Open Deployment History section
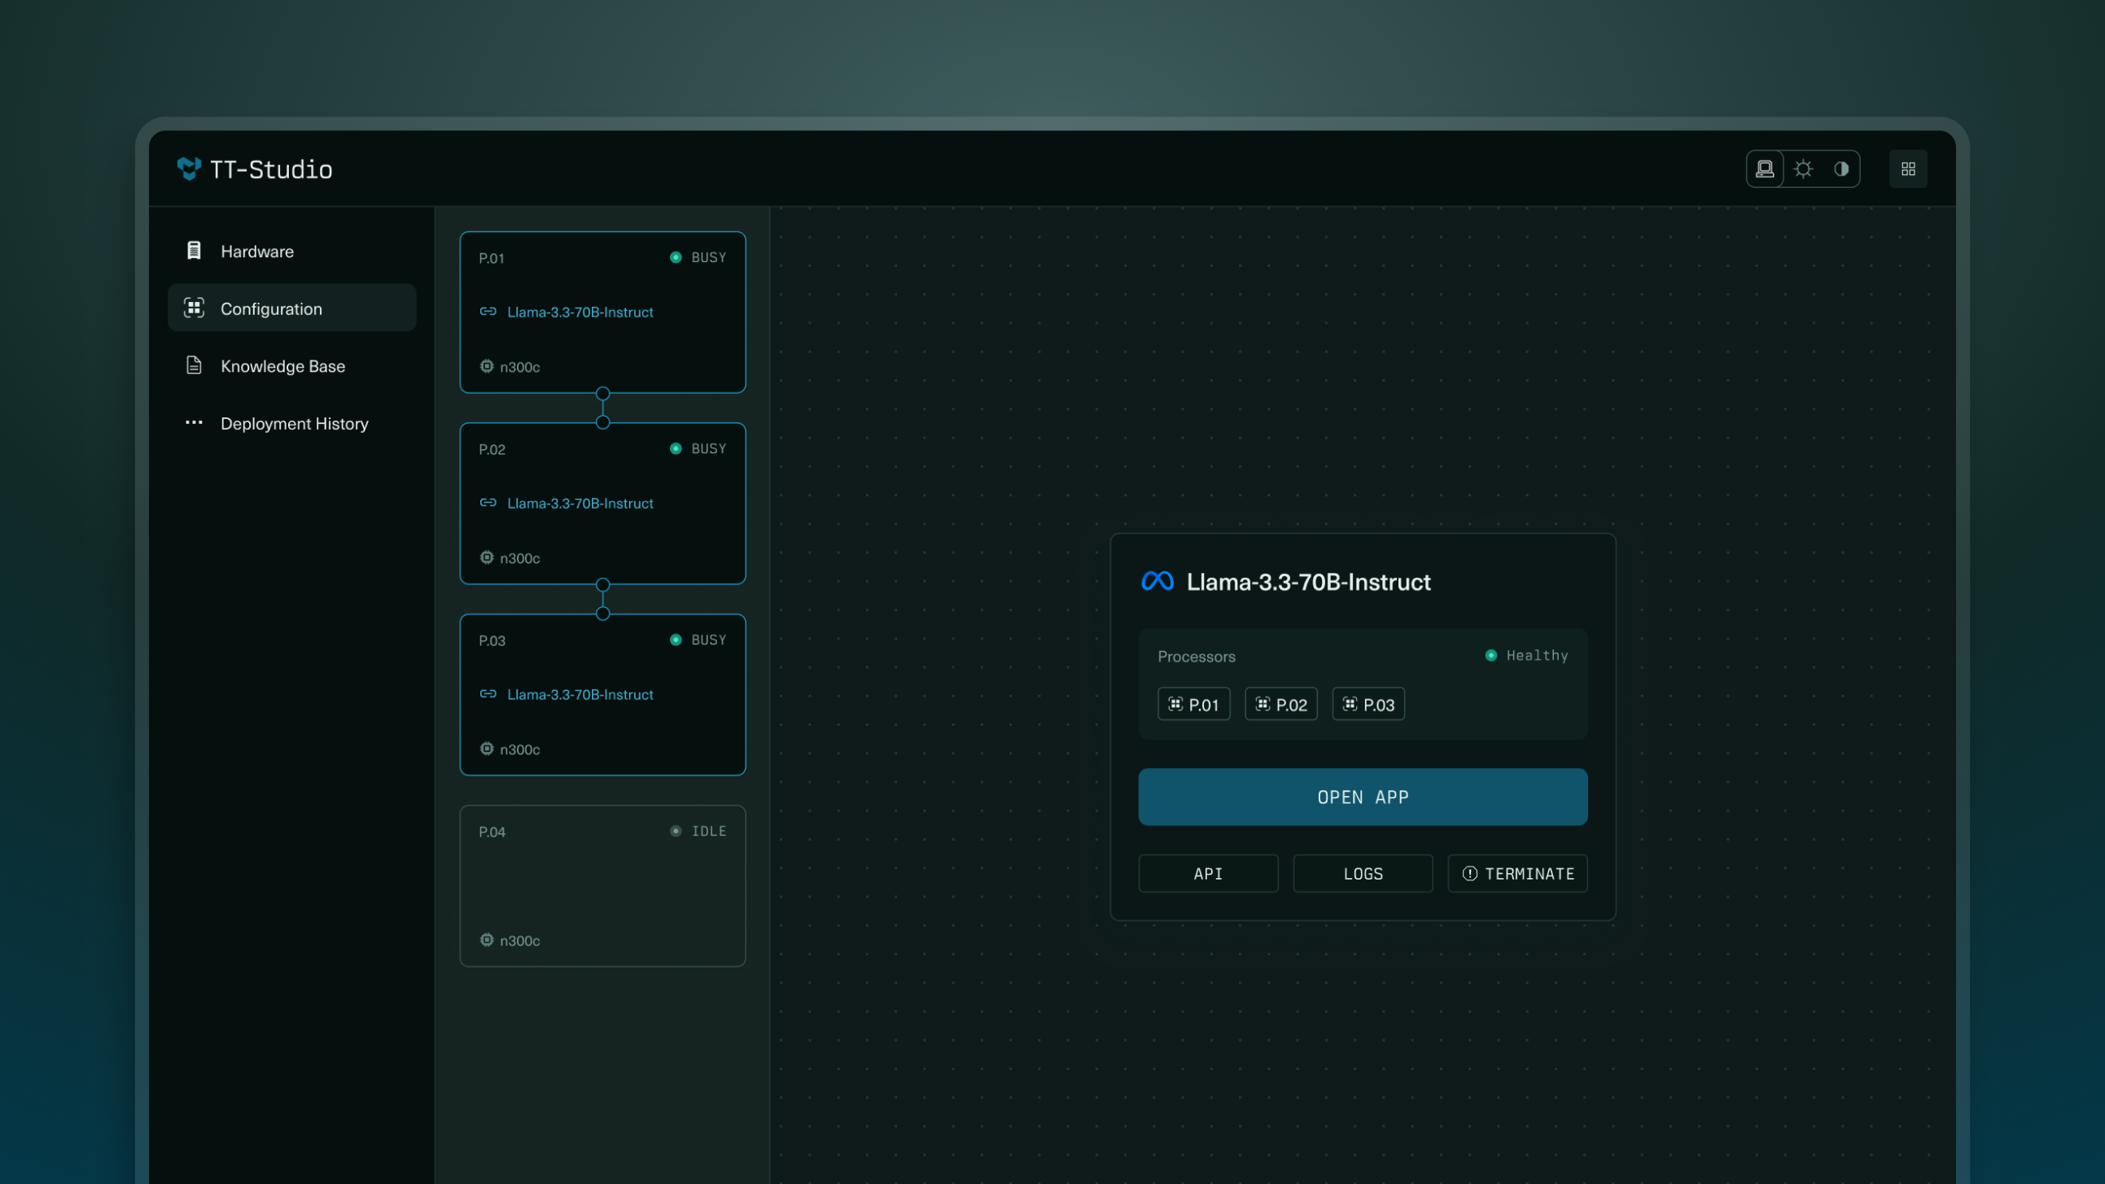The height and width of the screenshot is (1184, 2105). 291,422
